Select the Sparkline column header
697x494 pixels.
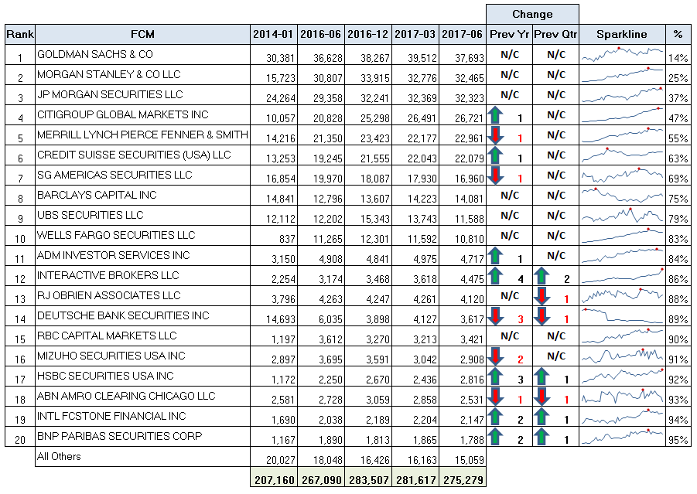point(622,34)
